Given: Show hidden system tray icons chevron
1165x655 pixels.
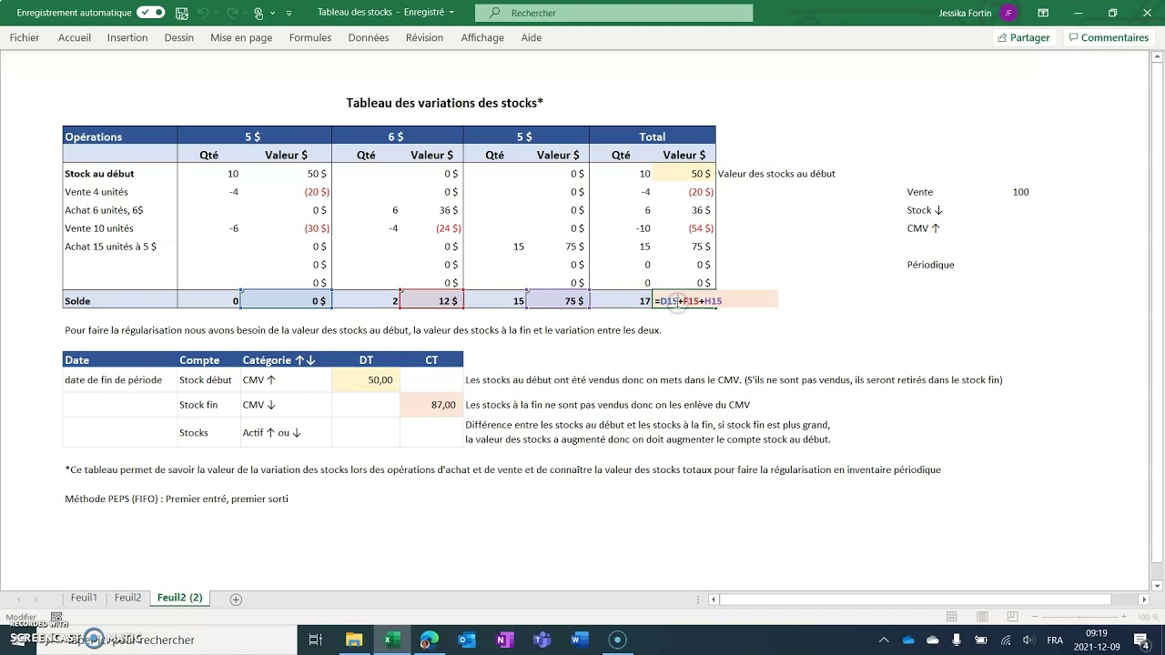Looking at the screenshot, I should point(884,640).
